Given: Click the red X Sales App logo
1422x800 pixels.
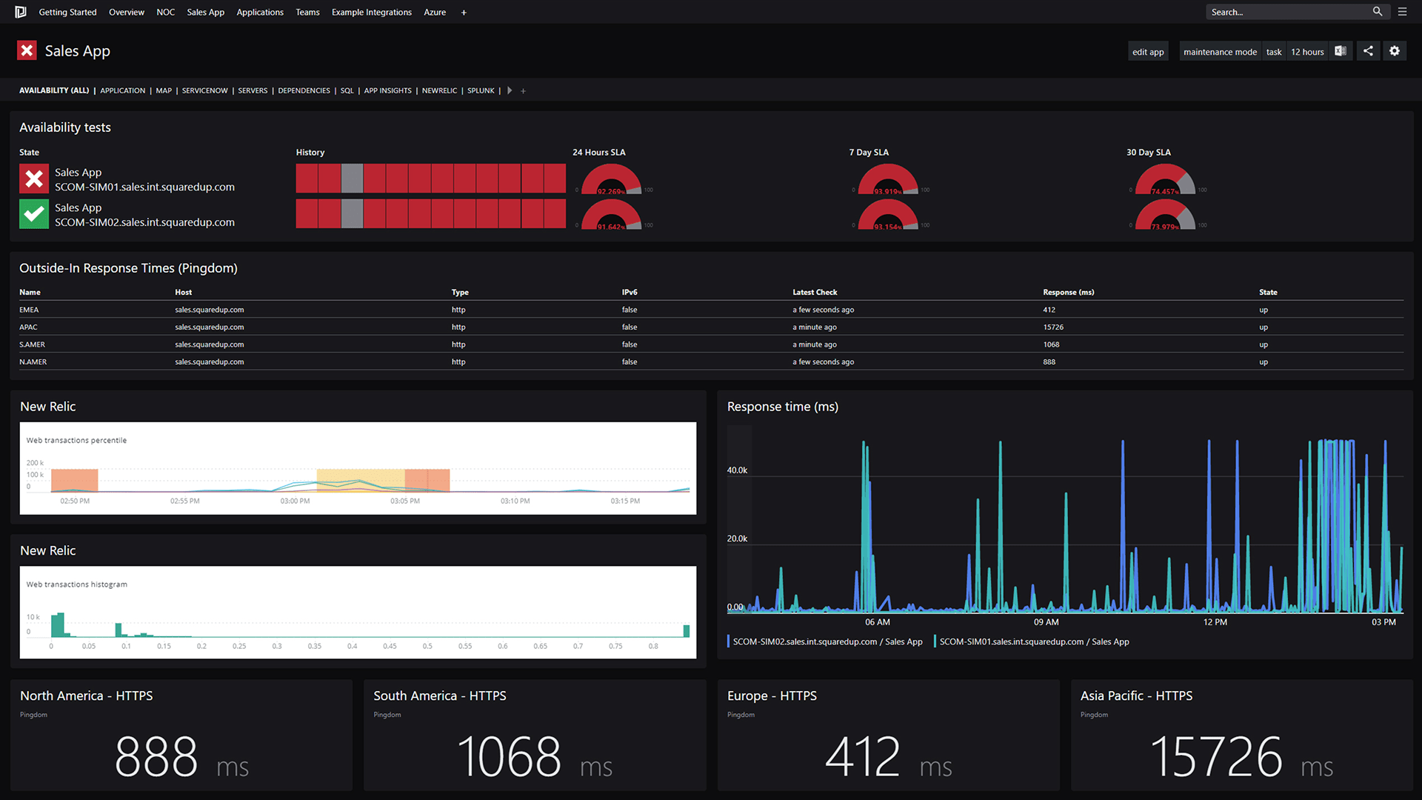Looking at the screenshot, I should 27,50.
